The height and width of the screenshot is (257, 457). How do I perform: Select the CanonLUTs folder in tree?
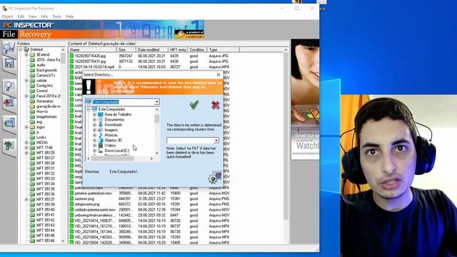point(46,75)
